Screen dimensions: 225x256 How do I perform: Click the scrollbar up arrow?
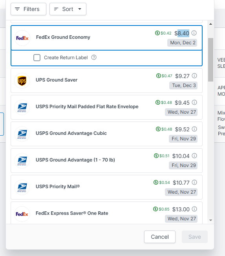(x=210, y=24)
